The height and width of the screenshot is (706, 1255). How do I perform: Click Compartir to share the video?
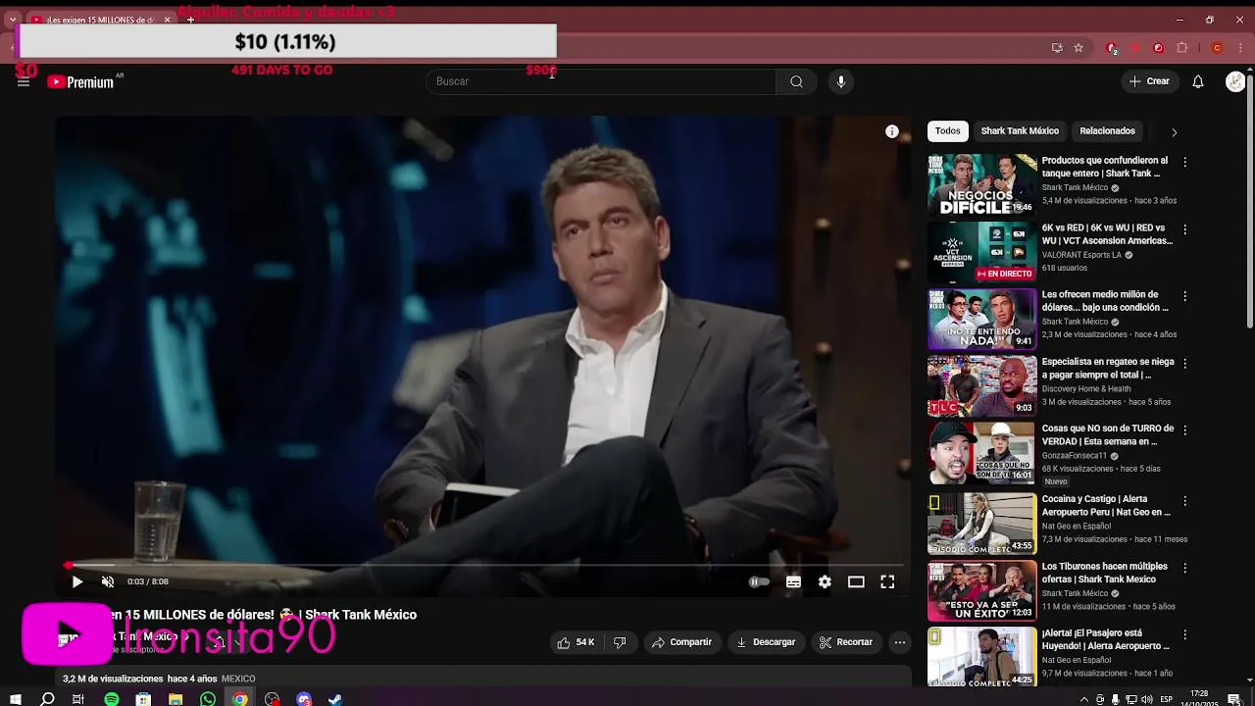681,642
